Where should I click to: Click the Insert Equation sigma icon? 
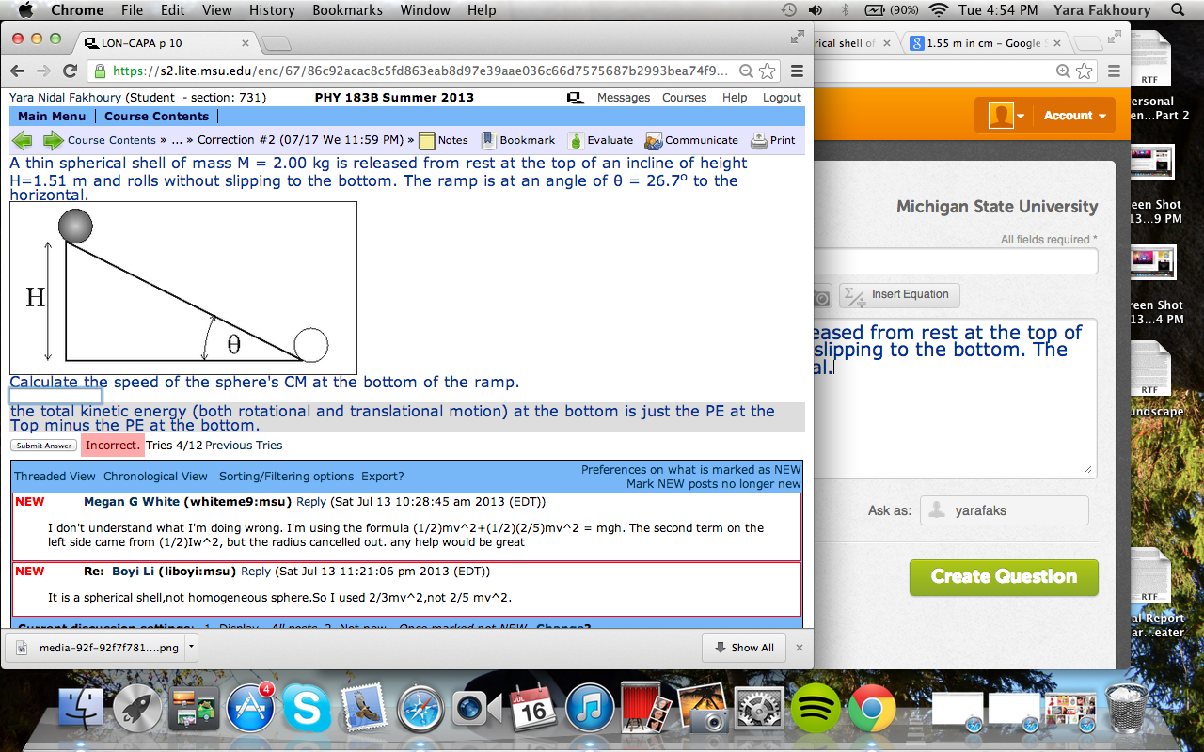tap(855, 295)
